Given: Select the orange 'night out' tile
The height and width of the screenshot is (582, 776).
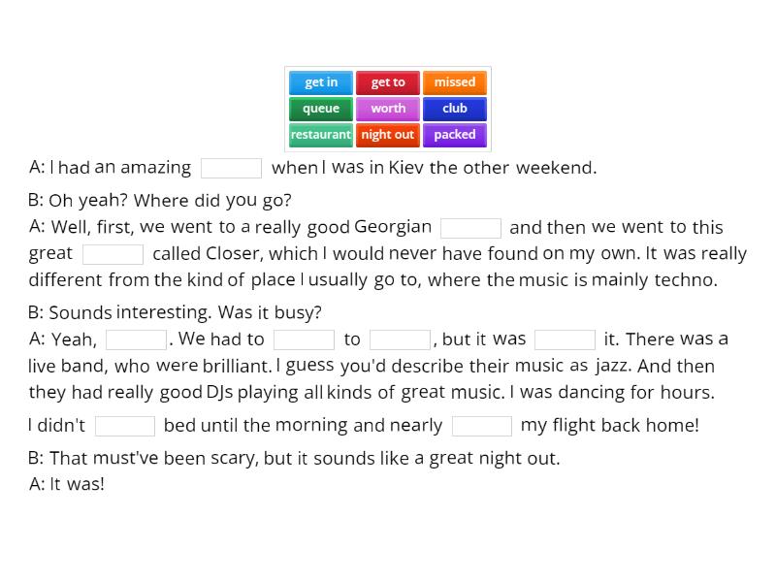Looking at the screenshot, I should point(388,135).
